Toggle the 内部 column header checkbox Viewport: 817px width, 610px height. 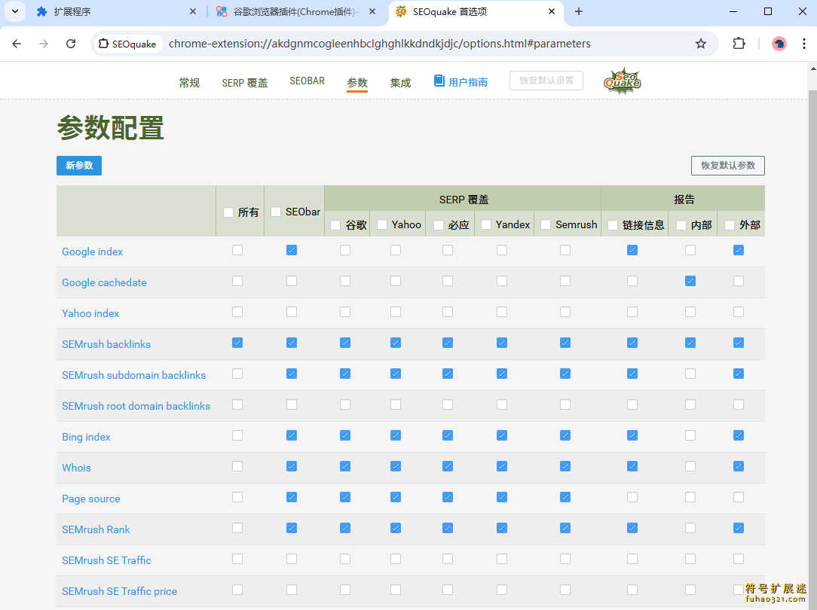[x=681, y=225]
